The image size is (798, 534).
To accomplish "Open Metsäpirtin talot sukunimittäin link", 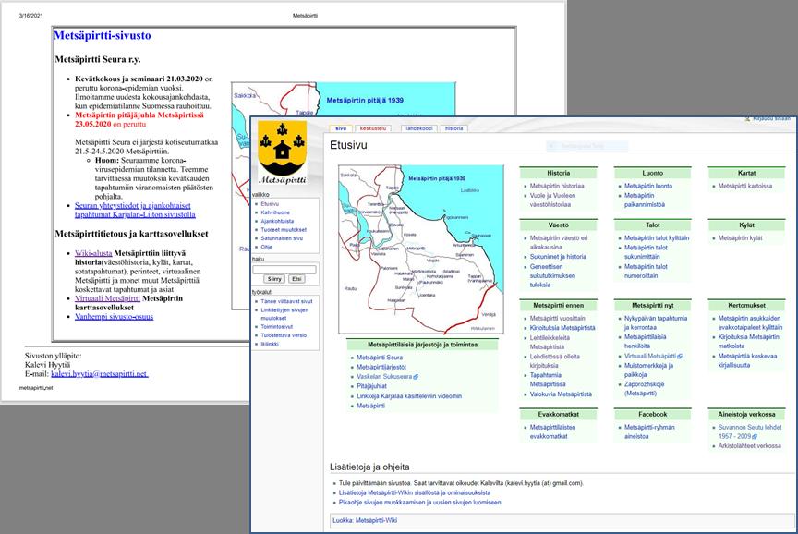I will (646, 252).
